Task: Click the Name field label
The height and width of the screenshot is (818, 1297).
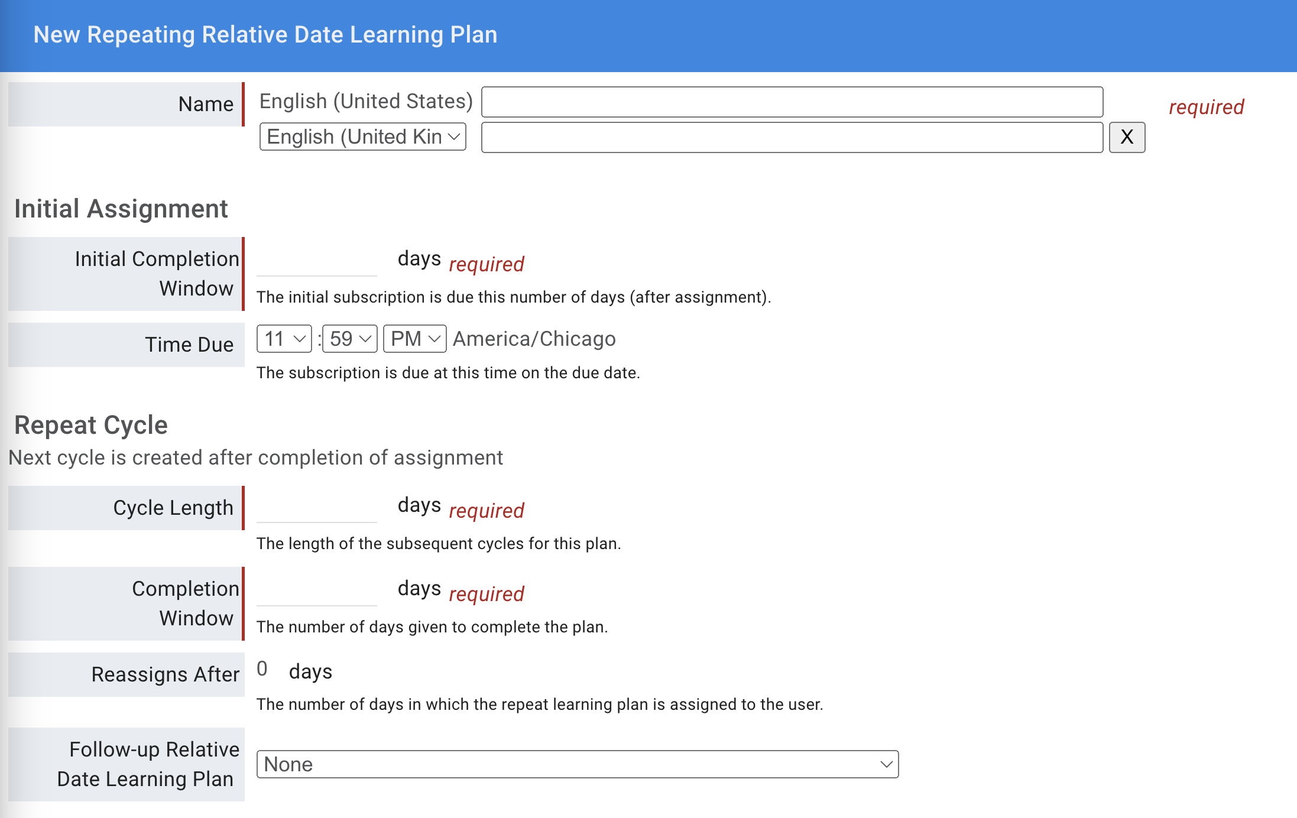Action: coord(206,104)
